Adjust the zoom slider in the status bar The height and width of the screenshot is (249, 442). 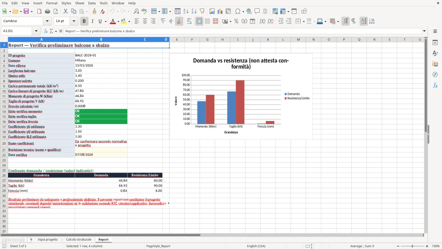tap(413, 246)
